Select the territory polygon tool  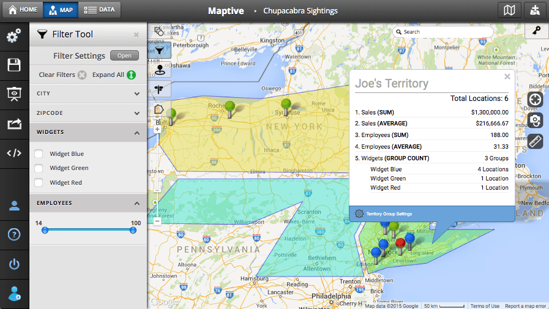[159, 110]
